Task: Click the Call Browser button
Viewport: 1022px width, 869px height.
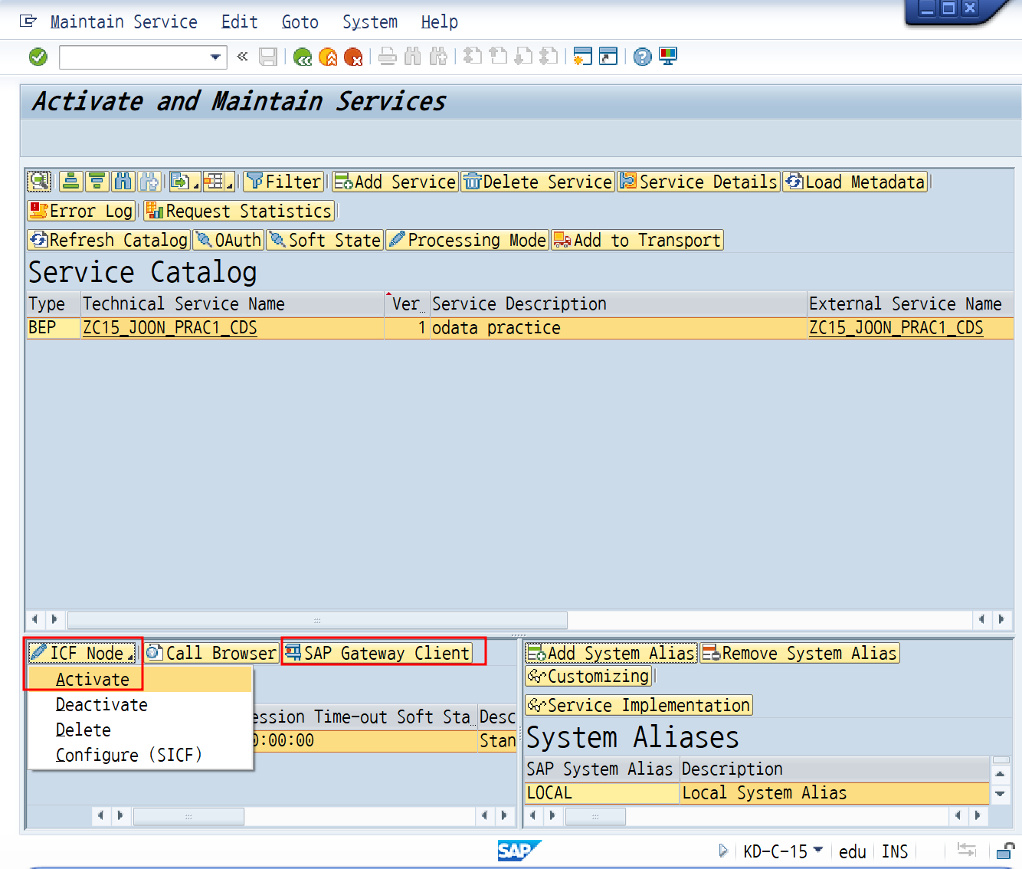Action: pyautogui.click(x=211, y=653)
